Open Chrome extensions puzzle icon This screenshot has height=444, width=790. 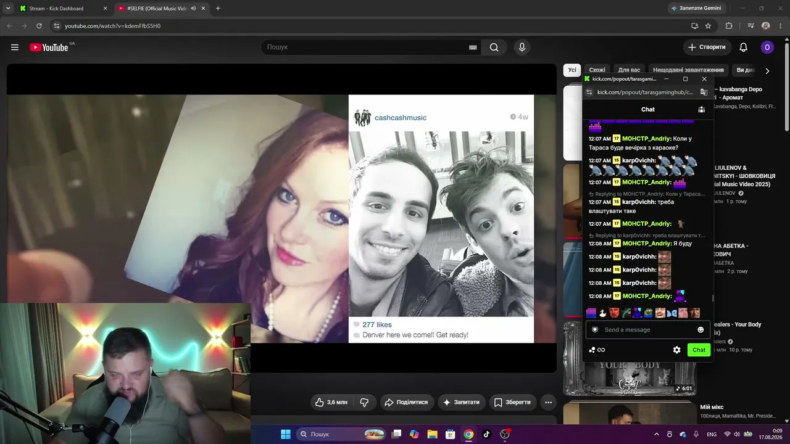[729, 26]
